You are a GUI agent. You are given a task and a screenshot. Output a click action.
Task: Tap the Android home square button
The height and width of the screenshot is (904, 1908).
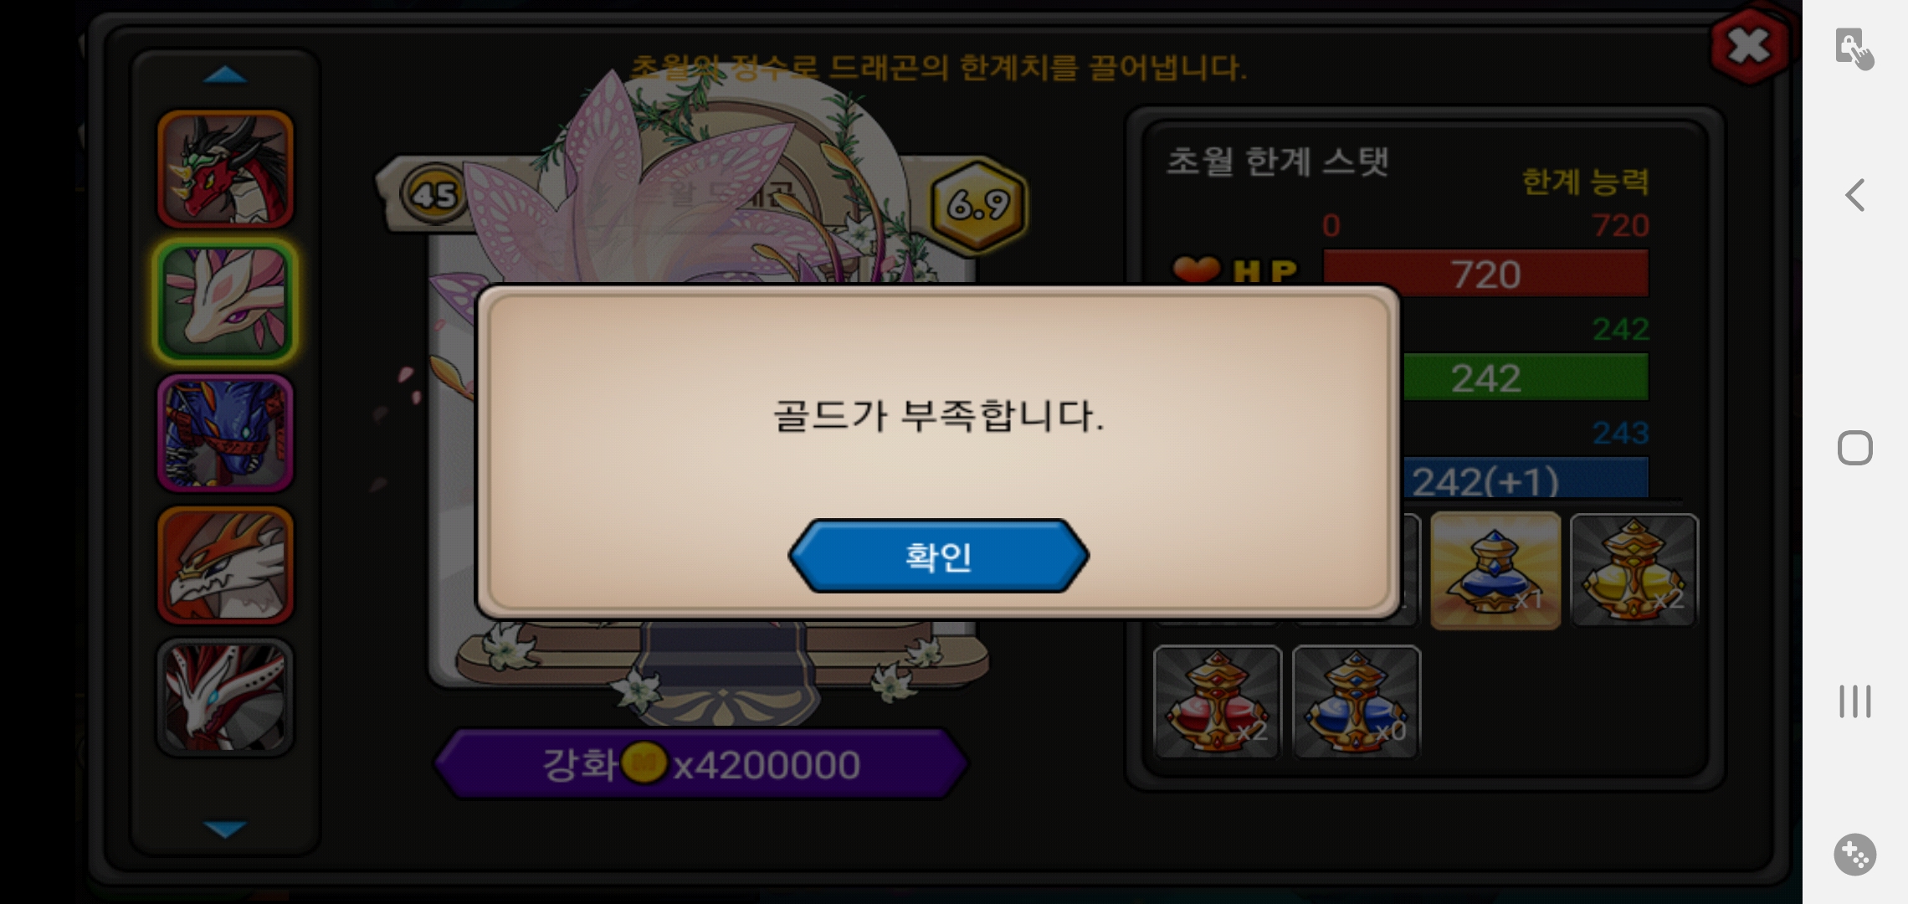point(1855,448)
